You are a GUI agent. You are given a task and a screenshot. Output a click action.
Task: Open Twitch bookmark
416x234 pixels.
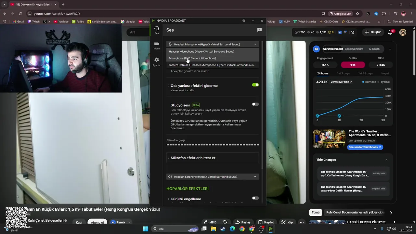(x=34, y=21)
